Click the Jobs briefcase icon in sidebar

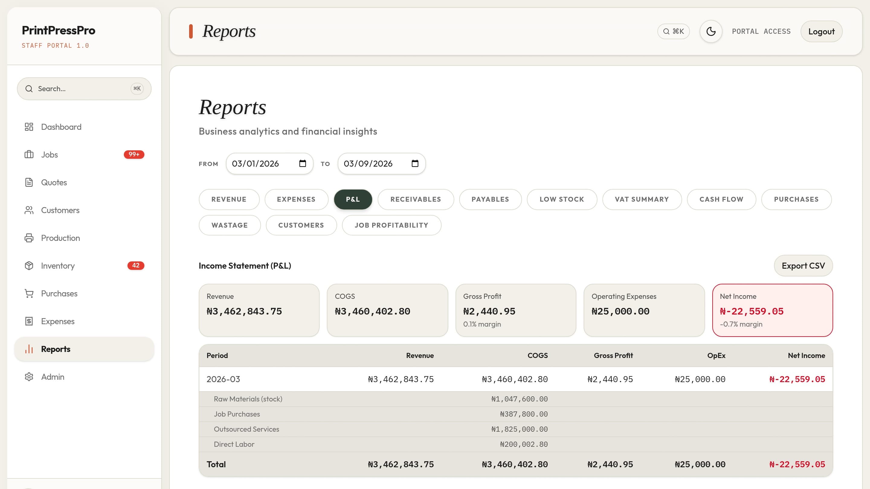29,155
